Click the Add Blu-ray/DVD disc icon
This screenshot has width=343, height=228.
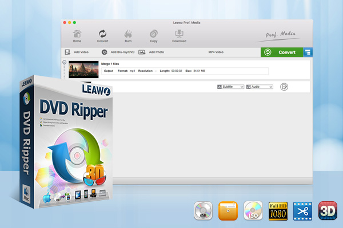(105, 52)
